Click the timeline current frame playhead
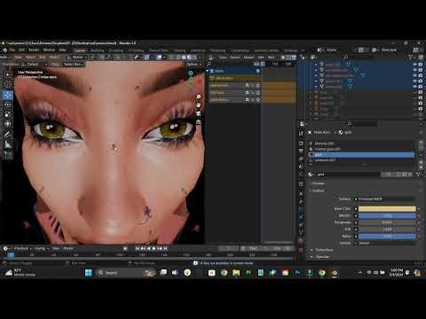Viewport: 426px width, 319px height. point(11,254)
